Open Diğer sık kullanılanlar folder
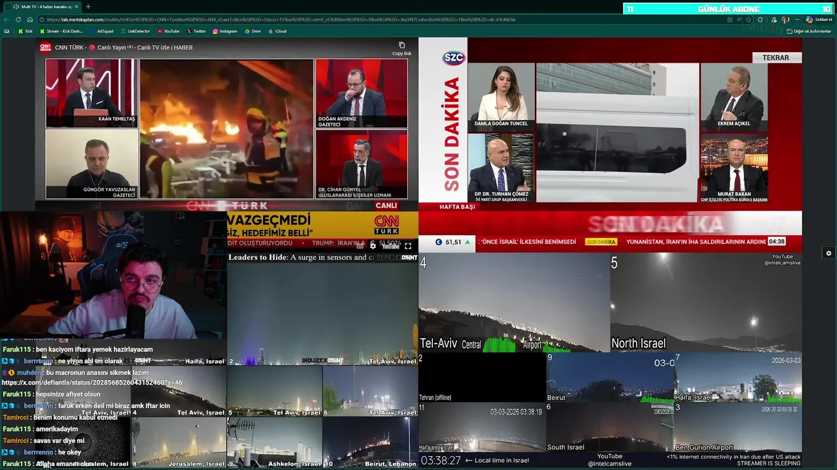This screenshot has width=837, height=470. point(809,31)
